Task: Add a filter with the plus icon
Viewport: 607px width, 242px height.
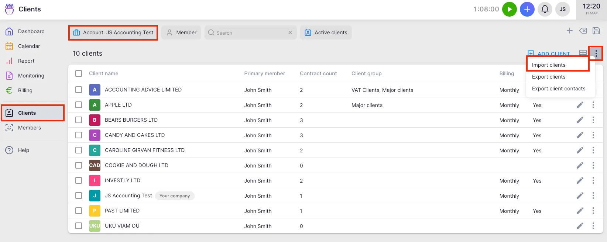Action: (x=570, y=31)
